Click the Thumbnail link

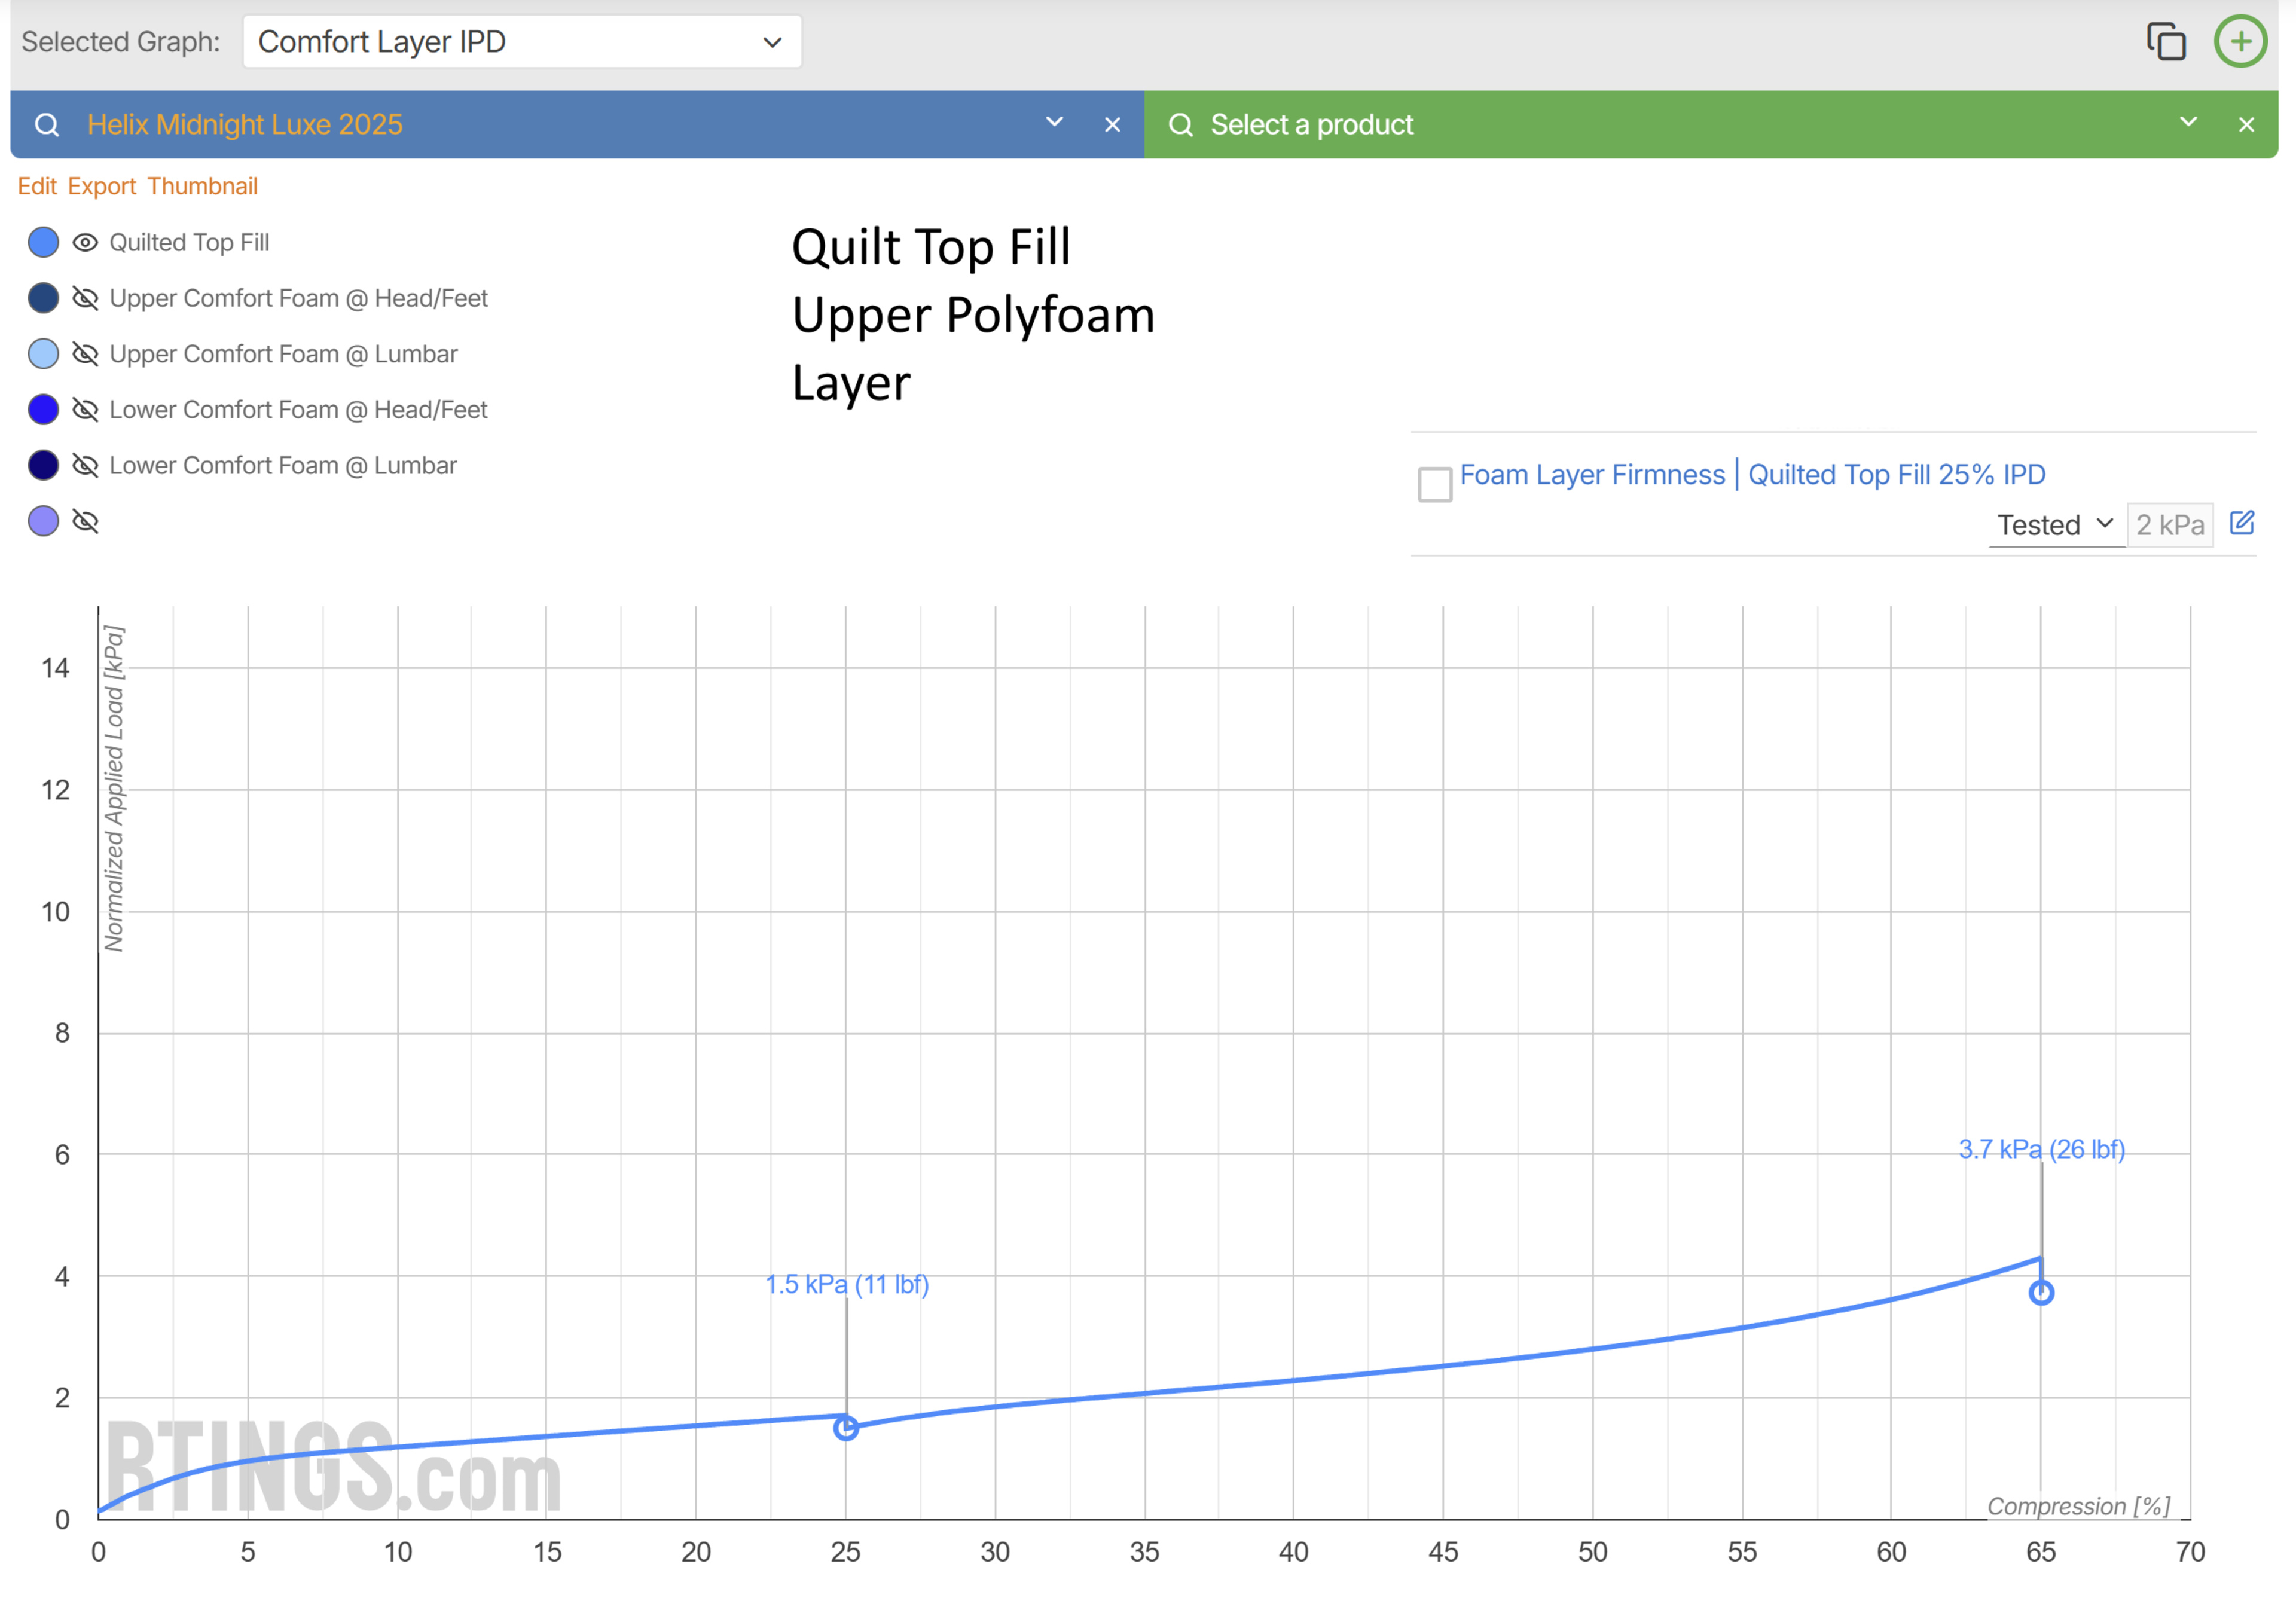[202, 187]
